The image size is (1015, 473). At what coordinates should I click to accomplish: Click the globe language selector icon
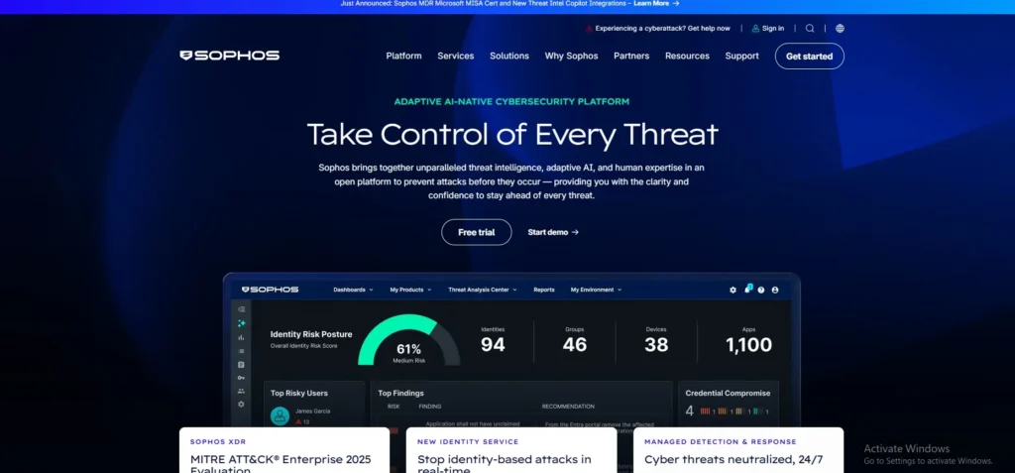pos(840,29)
